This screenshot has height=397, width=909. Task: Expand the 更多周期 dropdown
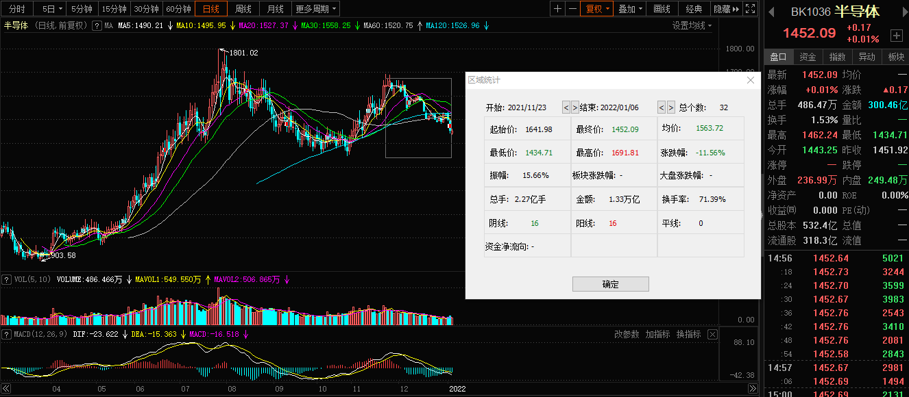coord(316,9)
